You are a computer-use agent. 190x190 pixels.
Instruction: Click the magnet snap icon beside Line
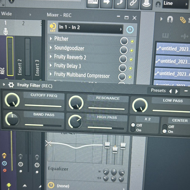(x=158, y=5)
